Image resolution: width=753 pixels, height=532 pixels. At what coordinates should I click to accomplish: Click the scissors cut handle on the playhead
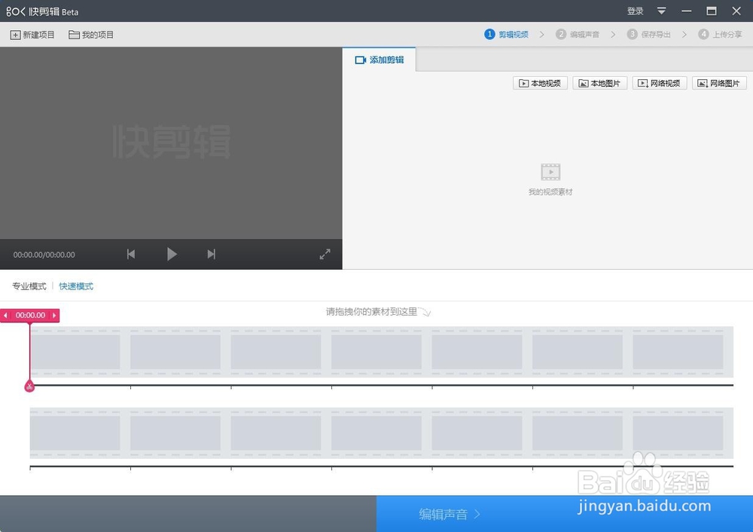pos(29,387)
